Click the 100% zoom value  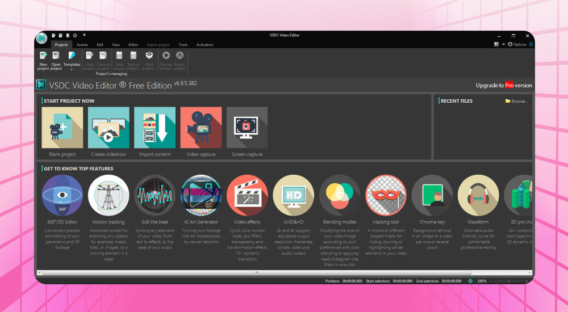482,281
